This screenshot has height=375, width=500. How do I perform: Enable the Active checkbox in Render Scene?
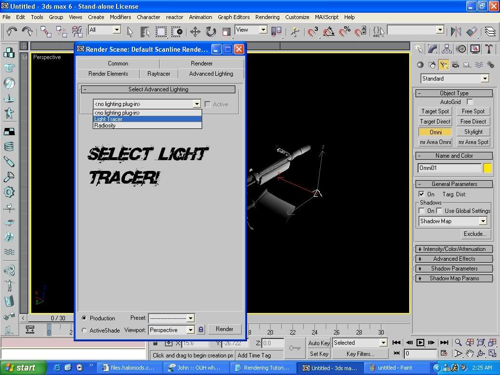point(208,104)
